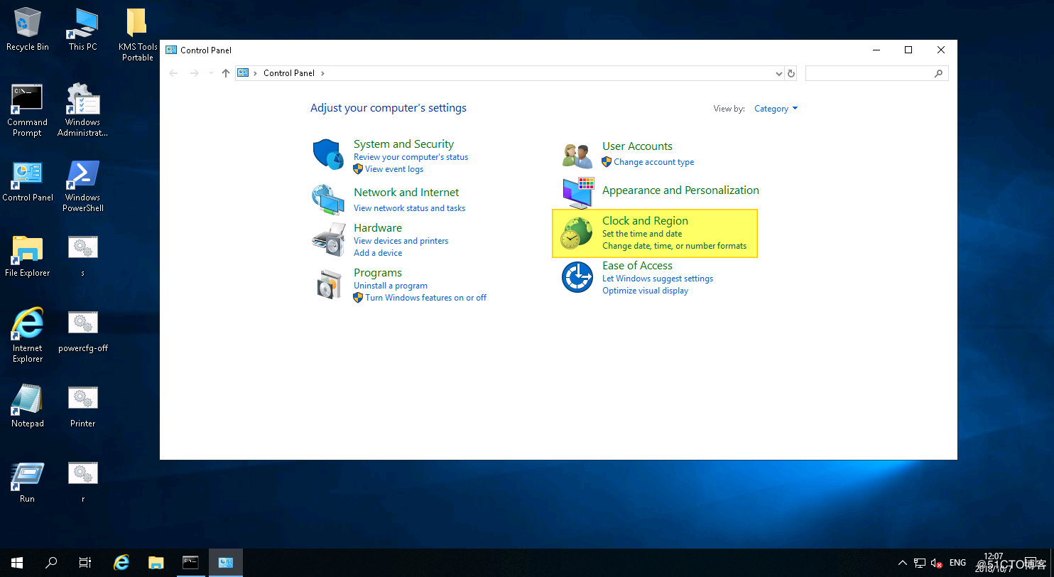Screen dimensions: 1054x577
Task: Open Appearance and Personalization monitor icon
Action: click(x=577, y=193)
